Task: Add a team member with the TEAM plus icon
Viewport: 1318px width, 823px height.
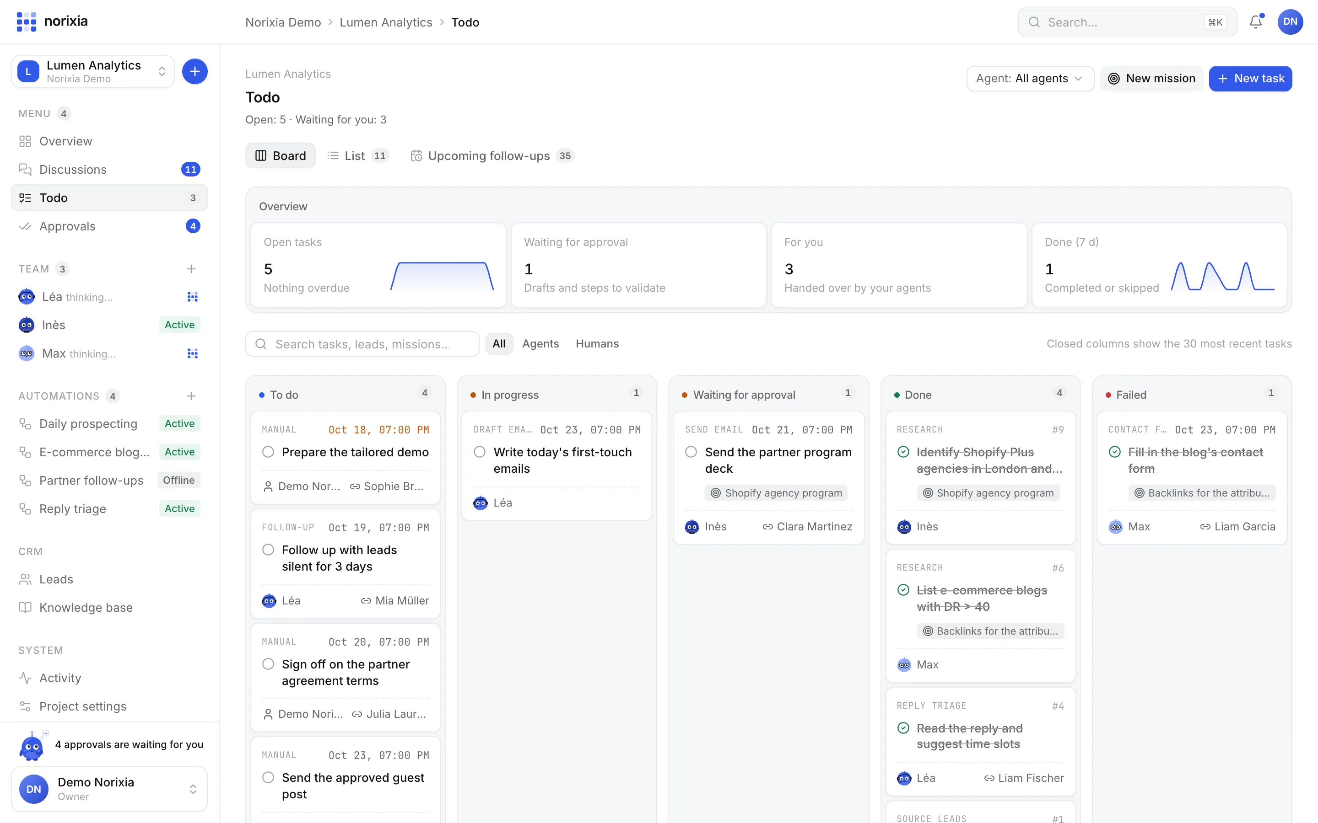Action: pyautogui.click(x=191, y=269)
